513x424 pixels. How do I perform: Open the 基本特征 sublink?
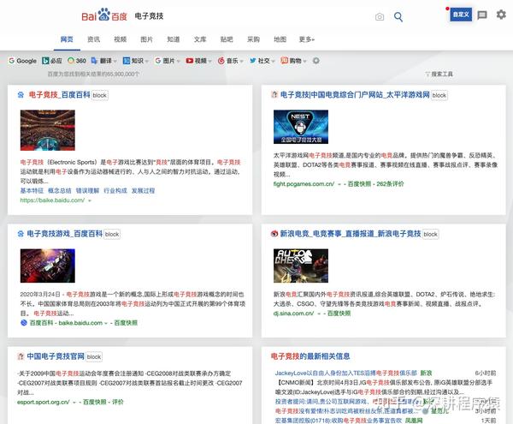pos(32,191)
